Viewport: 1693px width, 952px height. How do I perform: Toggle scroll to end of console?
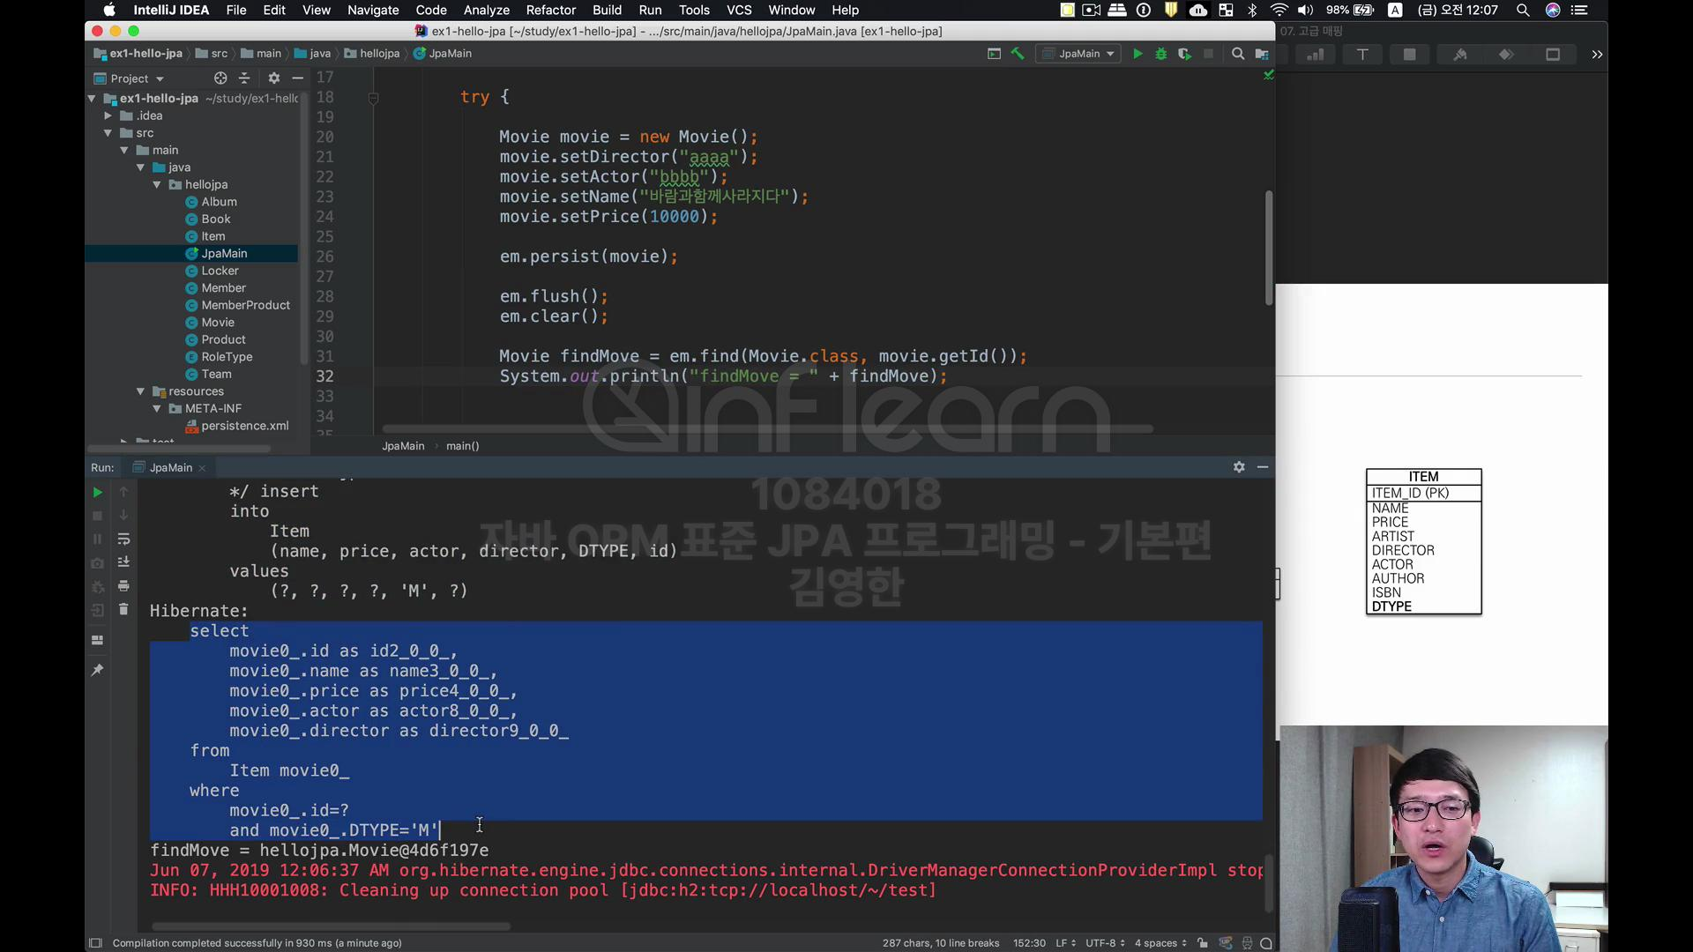(123, 562)
